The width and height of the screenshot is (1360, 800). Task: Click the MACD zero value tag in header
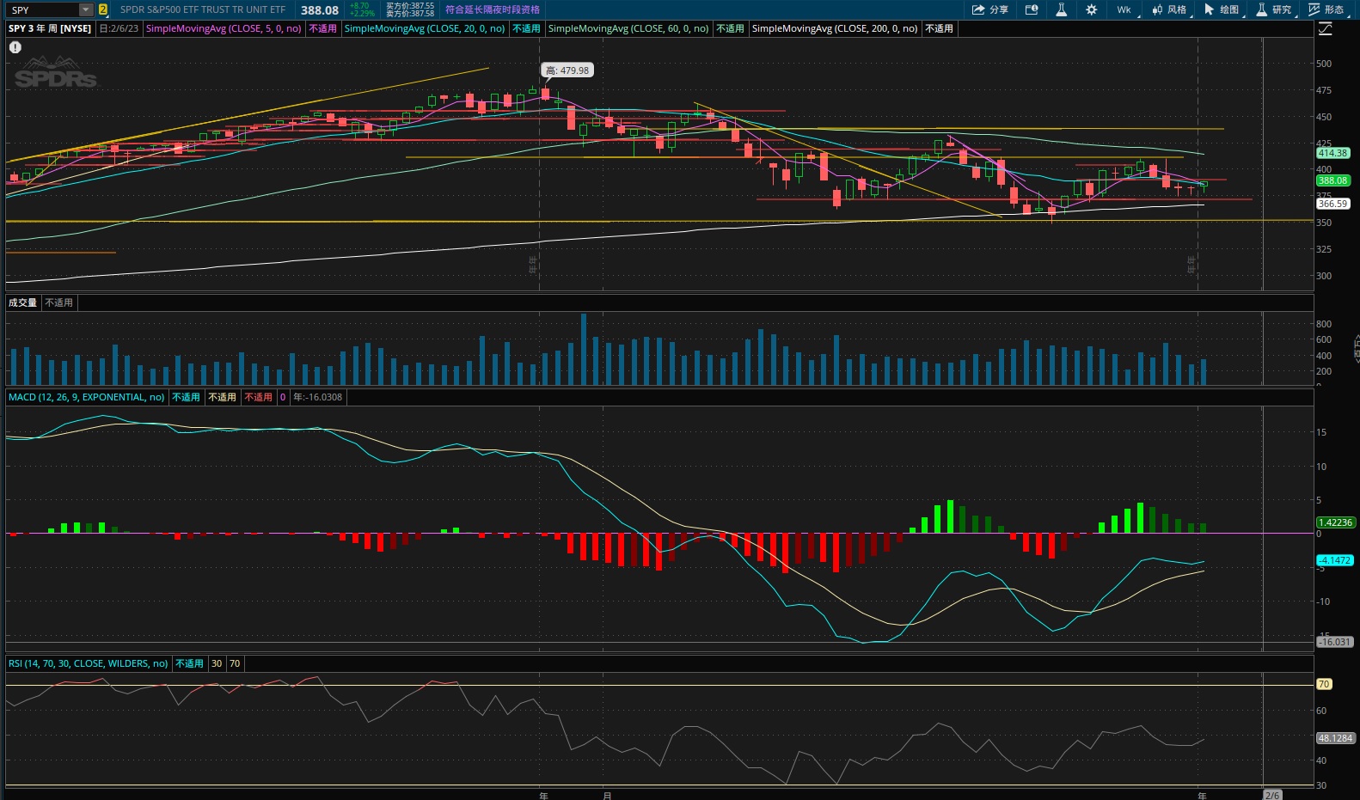(283, 397)
